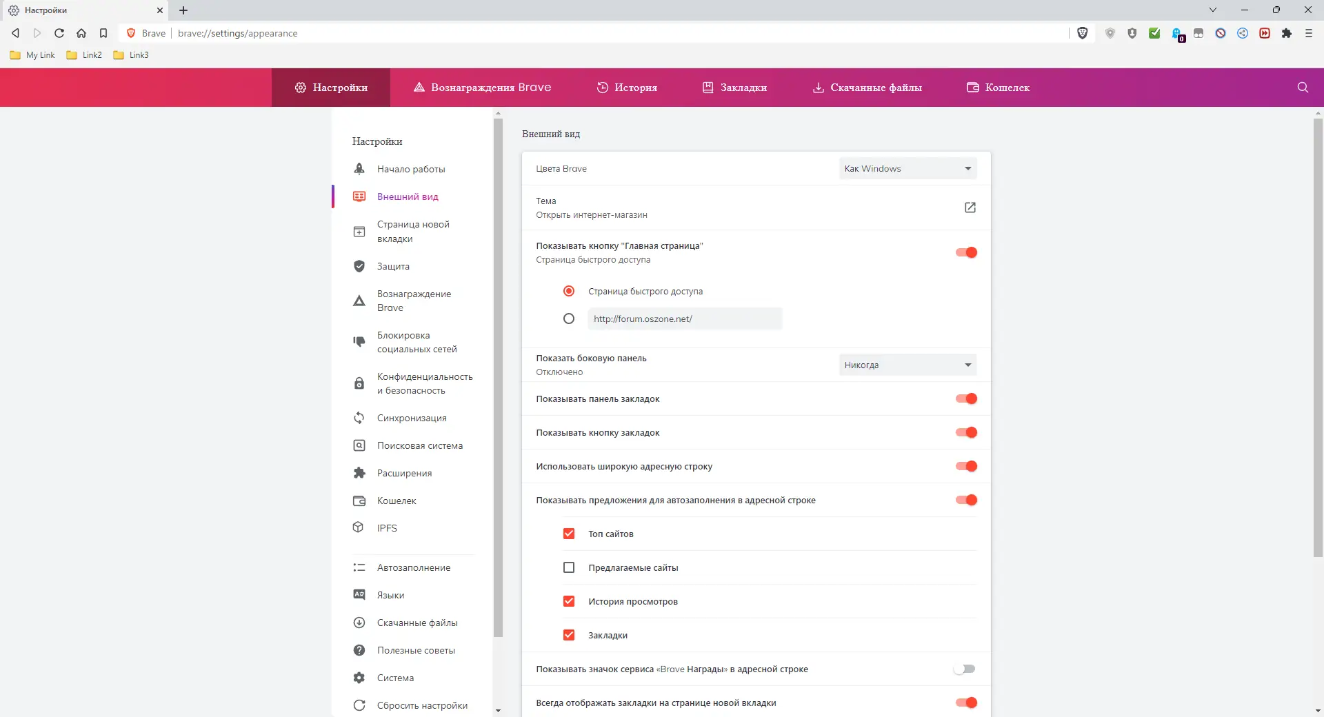The width and height of the screenshot is (1324, 717).
Task: Open the theme web store external link icon
Action: (970, 208)
